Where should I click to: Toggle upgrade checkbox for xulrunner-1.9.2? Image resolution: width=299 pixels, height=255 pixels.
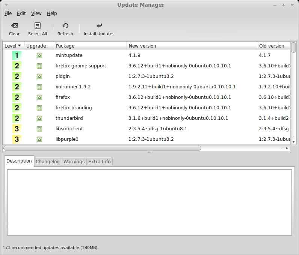coord(39,87)
